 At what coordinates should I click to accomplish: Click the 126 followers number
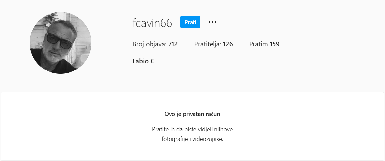click(228, 44)
